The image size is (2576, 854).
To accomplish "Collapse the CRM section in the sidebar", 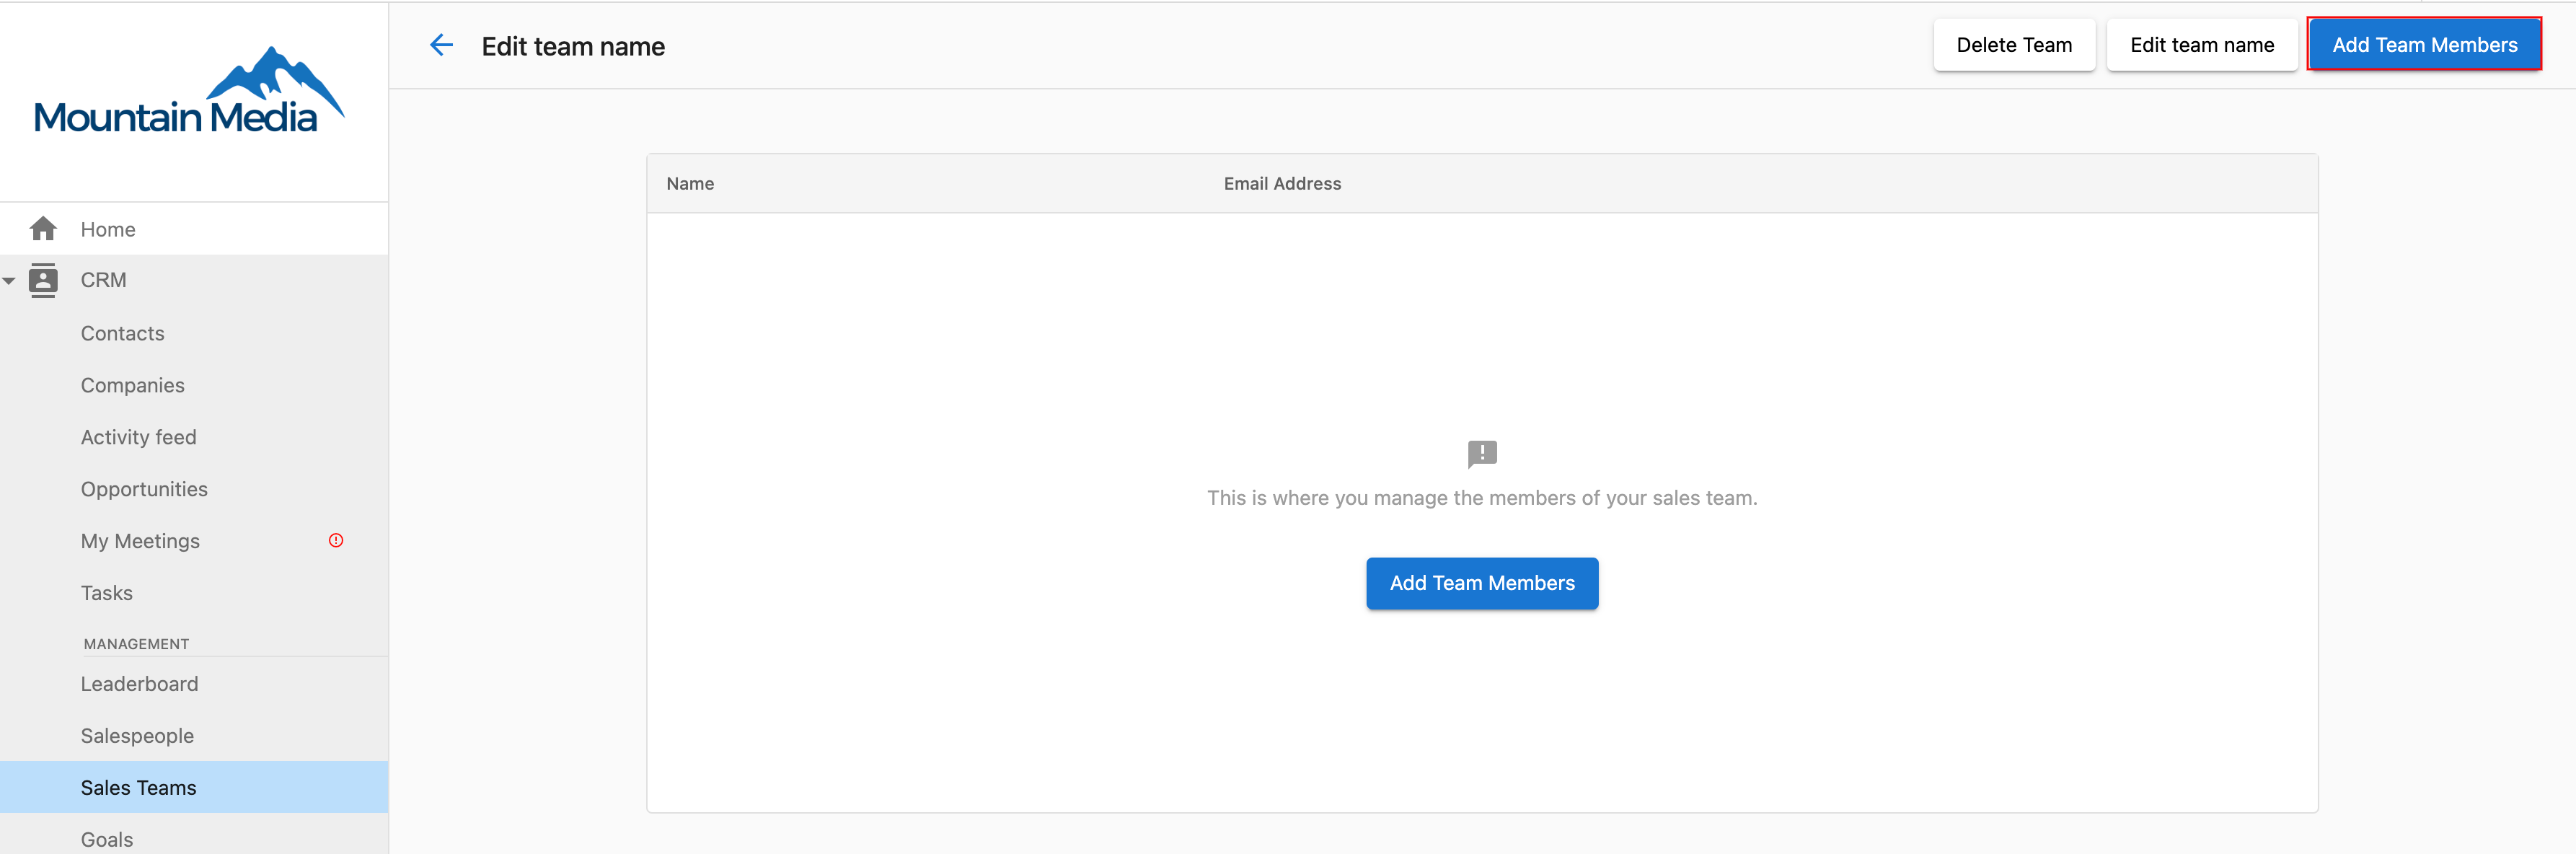I will pyautogui.click(x=10, y=280).
